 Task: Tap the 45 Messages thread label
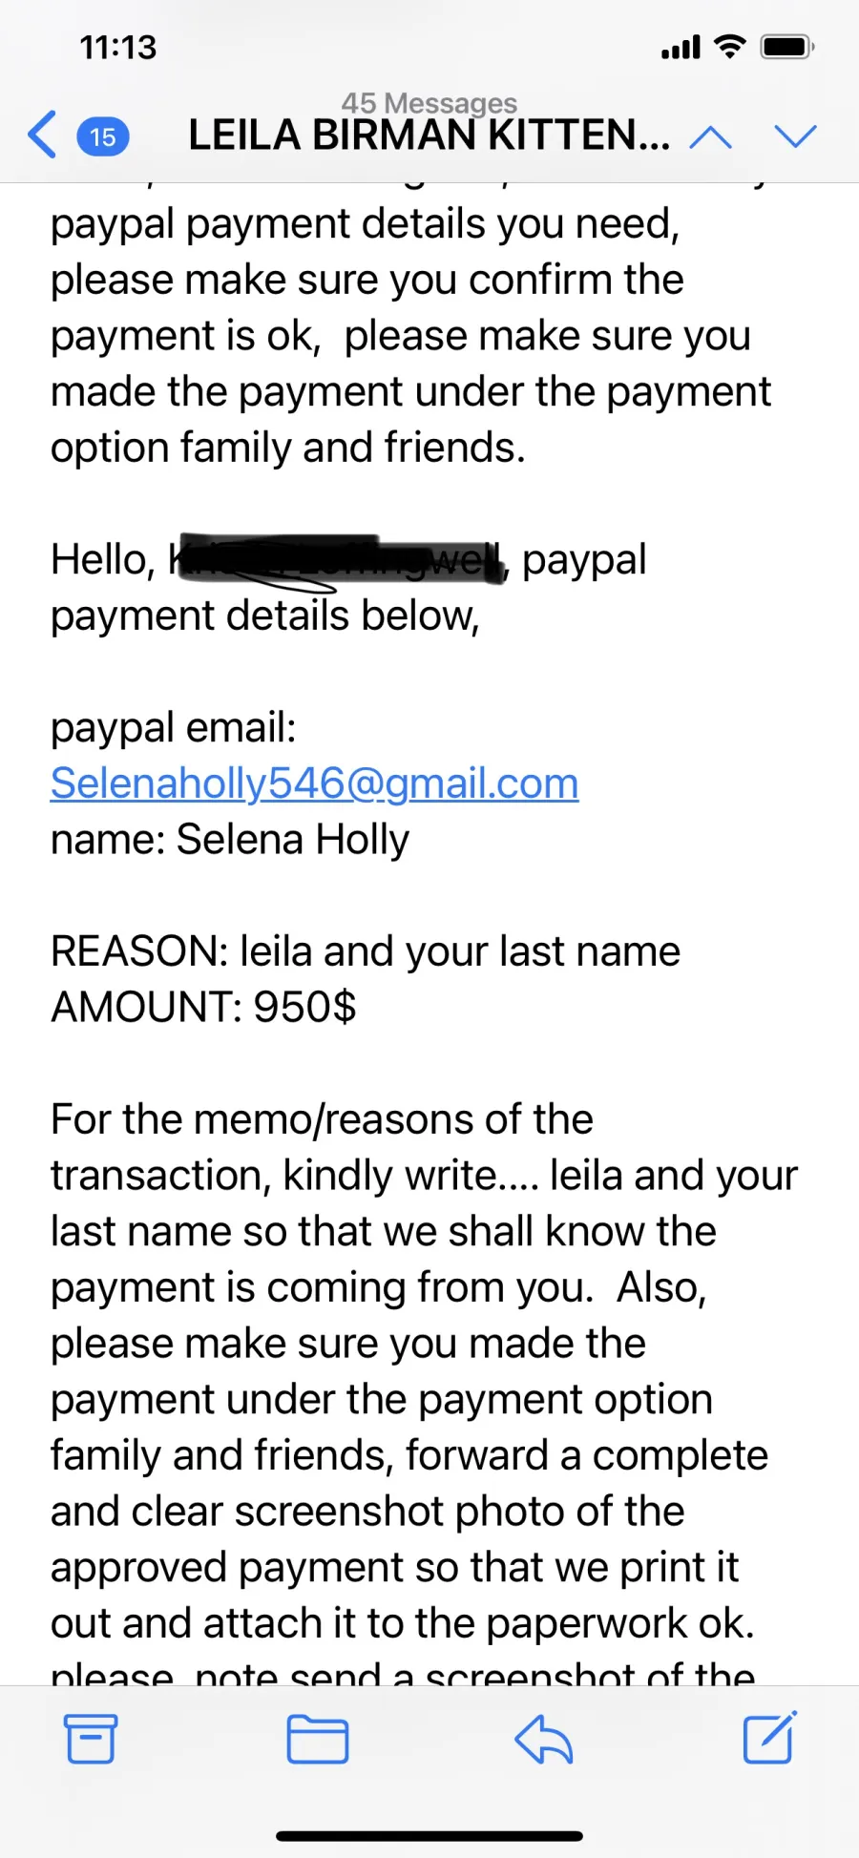(429, 102)
